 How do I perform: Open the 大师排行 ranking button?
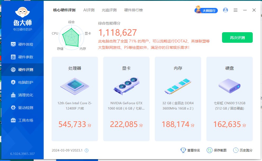coord(206,10)
